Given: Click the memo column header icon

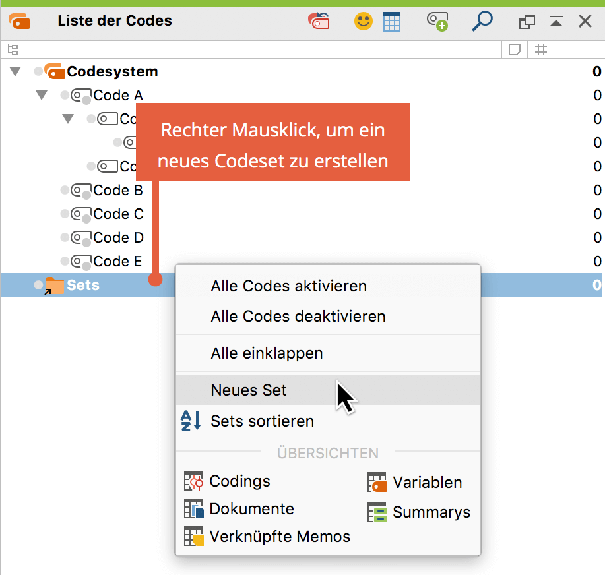Looking at the screenshot, I should click(515, 49).
